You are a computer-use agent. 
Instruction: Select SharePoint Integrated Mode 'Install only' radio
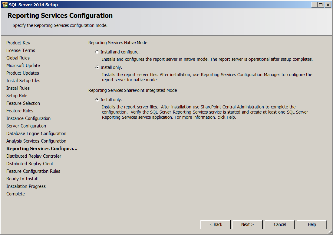(97, 100)
